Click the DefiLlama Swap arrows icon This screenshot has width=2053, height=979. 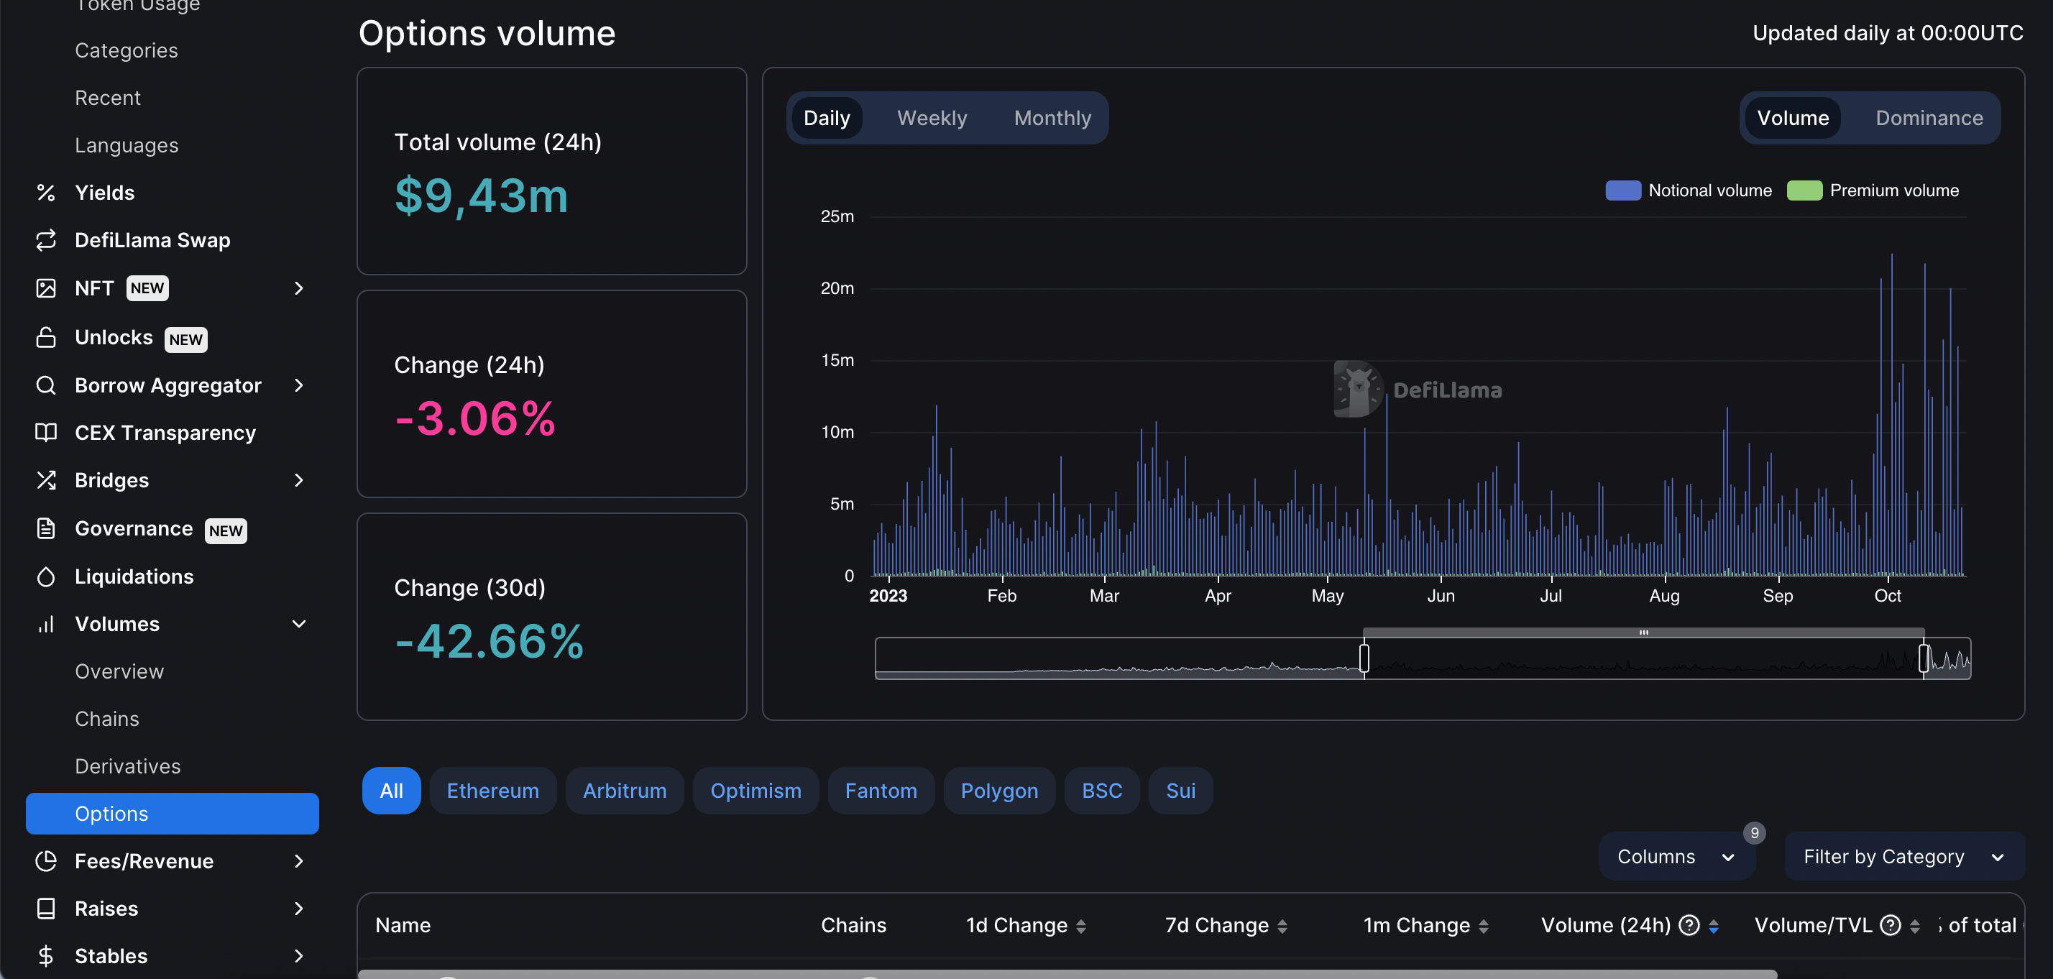(x=45, y=240)
